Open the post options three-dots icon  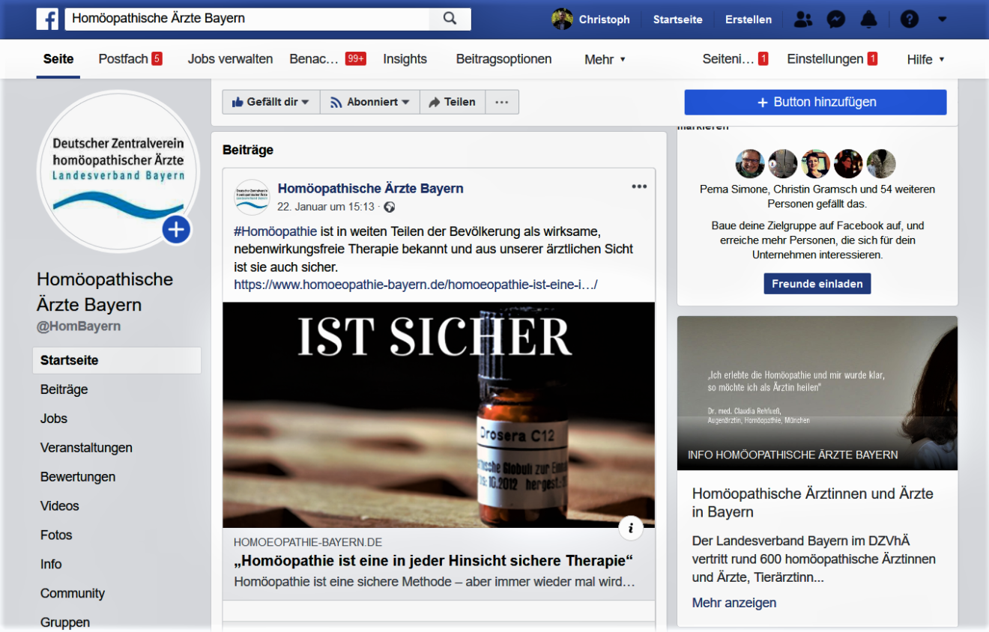click(x=639, y=186)
